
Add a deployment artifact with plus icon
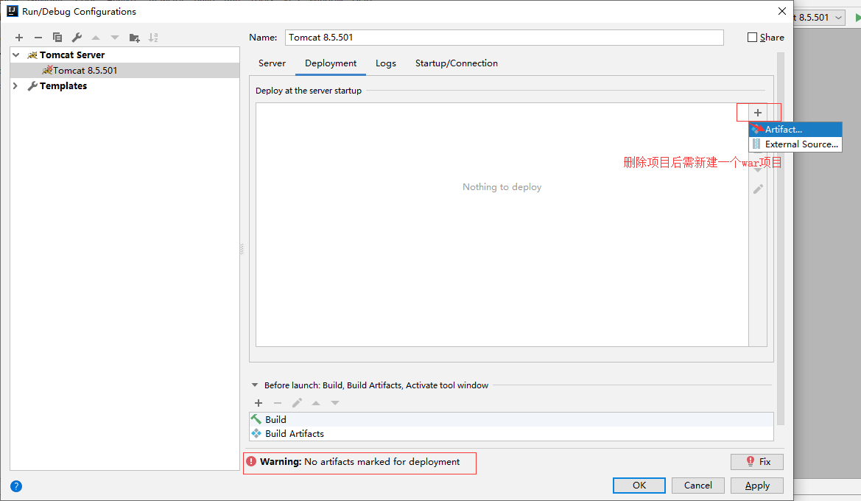pyautogui.click(x=758, y=112)
